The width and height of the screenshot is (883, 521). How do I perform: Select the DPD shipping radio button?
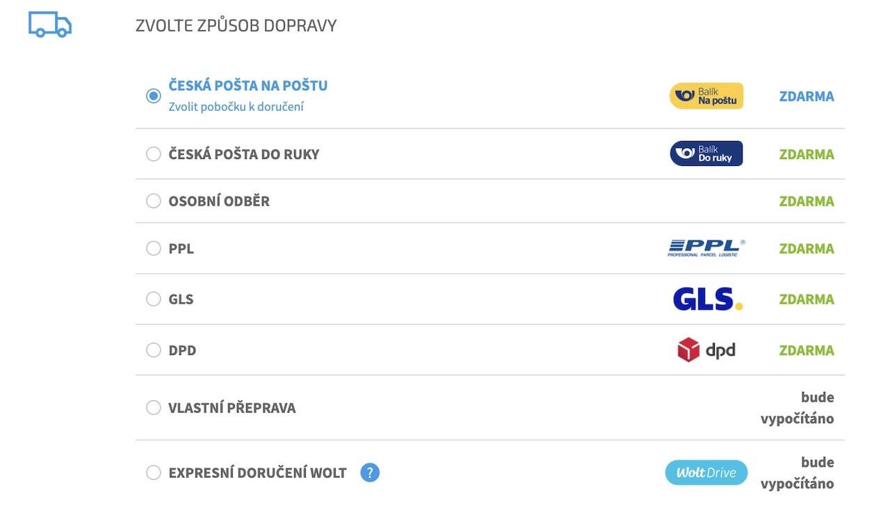[154, 350]
